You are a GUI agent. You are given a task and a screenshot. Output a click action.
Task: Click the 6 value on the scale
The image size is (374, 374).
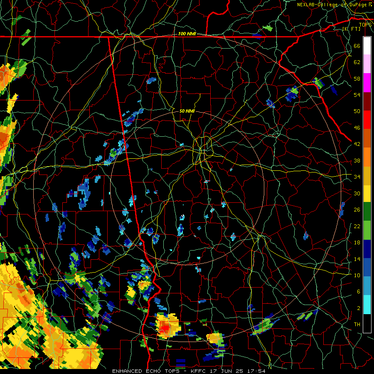358,291
